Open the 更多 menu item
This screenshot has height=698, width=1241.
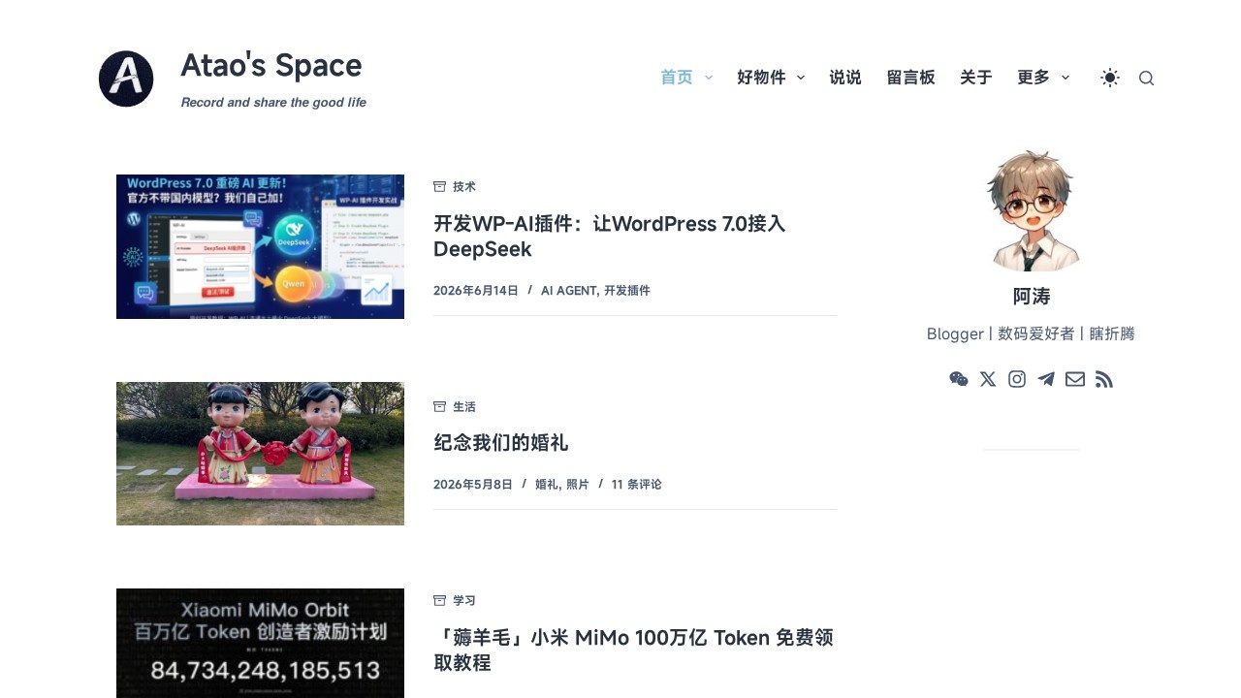[1034, 78]
